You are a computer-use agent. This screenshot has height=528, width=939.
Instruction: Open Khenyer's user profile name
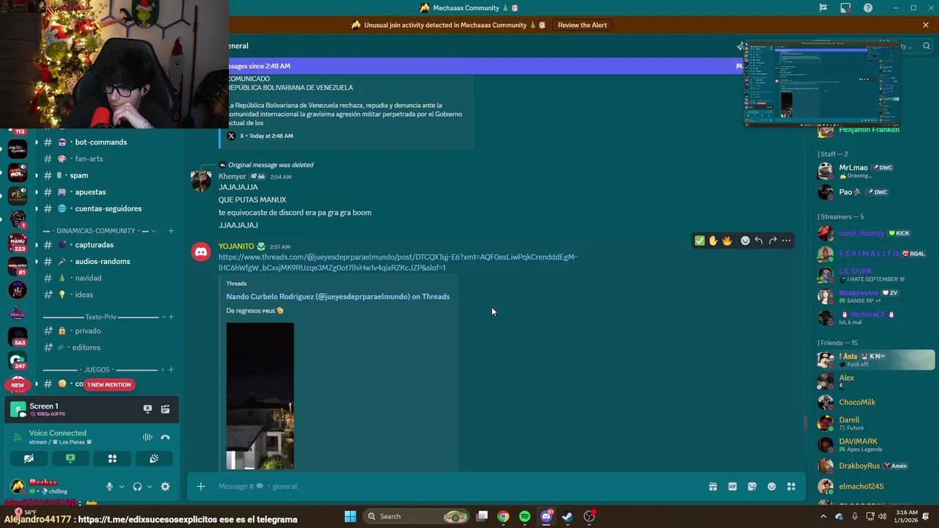tap(233, 177)
